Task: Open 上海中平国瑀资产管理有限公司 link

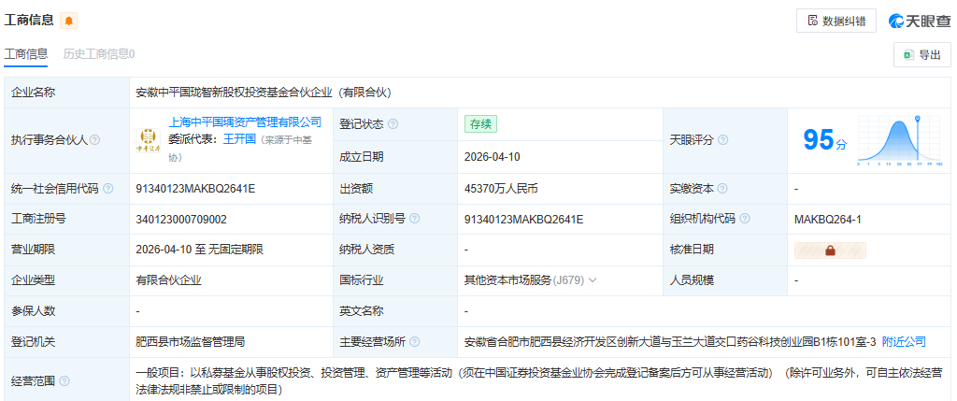Action: (x=245, y=122)
